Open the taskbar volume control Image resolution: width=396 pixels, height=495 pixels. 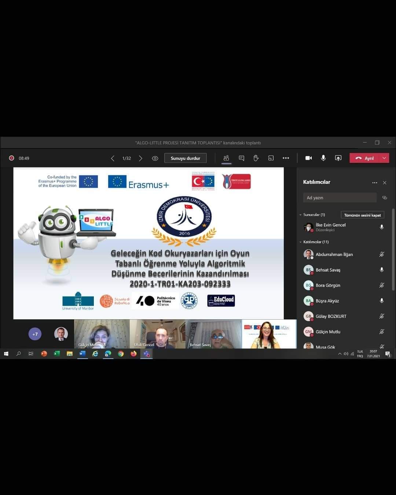click(346, 354)
